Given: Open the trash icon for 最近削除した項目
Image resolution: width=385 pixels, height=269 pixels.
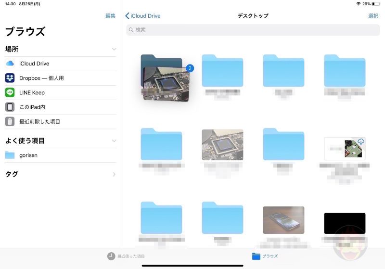Looking at the screenshot, I should pos(10,121).
